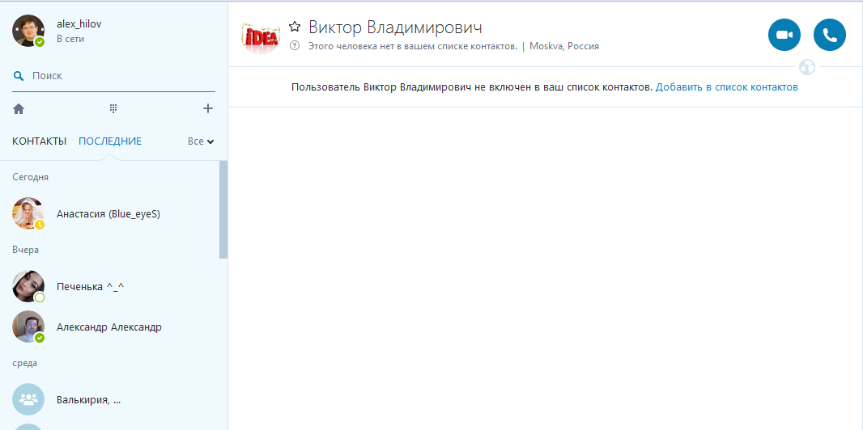Expand the Все filter dropdown
The width and height of the screenshot is (863, 430).
pyautogui.click(x=201, y=141)
